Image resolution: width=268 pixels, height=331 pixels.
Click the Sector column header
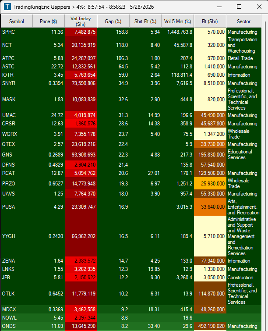click(x=244, y=21)
